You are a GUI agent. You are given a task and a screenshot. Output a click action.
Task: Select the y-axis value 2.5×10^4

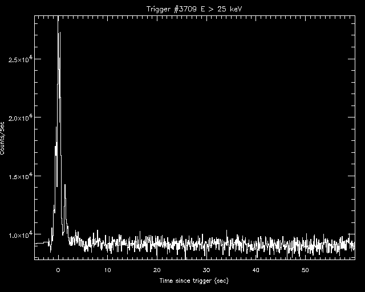pyautogui.click(x=20, y=59)
